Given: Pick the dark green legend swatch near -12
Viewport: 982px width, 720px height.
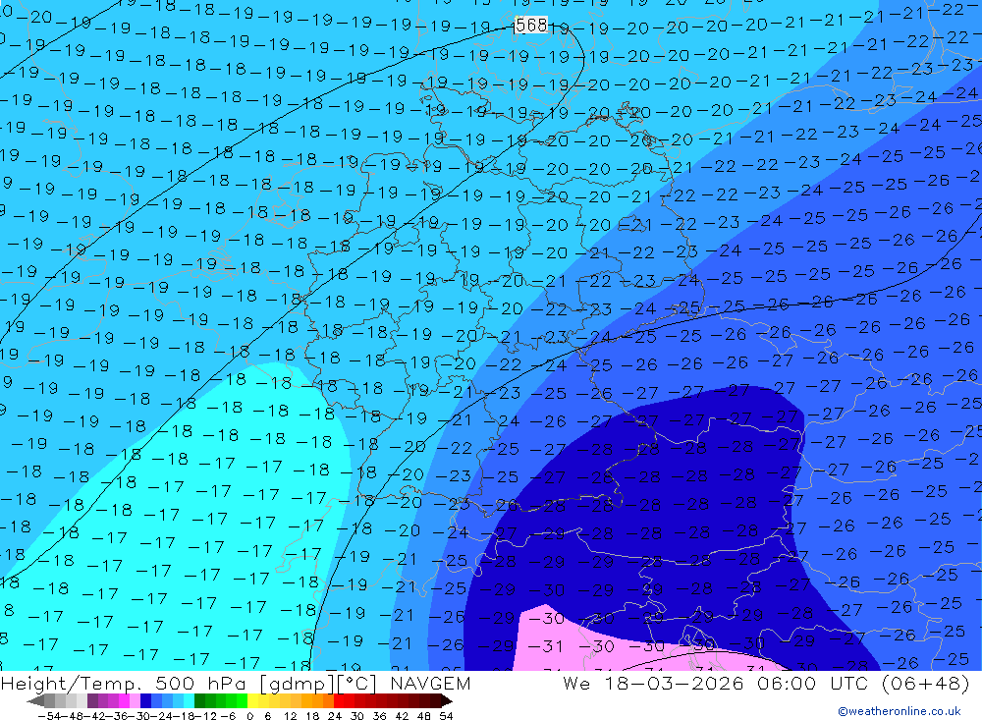Looking at the screenshot, I should point(199,700).
